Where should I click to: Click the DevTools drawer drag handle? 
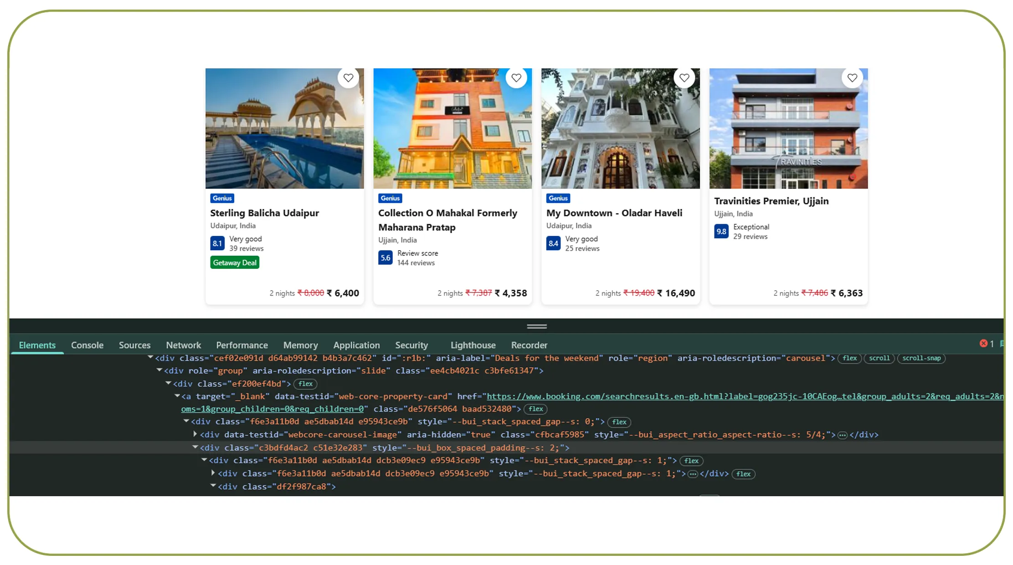pyautogui.click(x=537, y=326)
